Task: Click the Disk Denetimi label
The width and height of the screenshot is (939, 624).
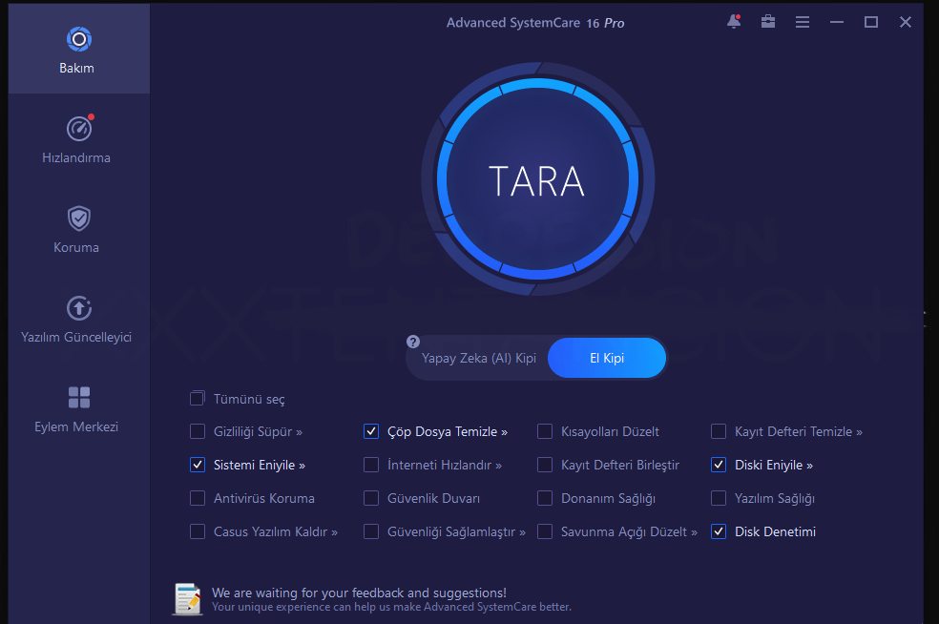Action: click(775, 531)
